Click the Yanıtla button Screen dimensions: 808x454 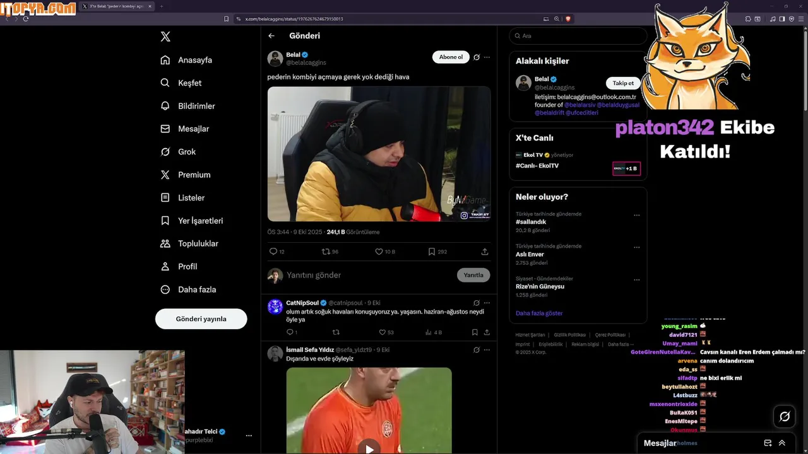(473, 275)
